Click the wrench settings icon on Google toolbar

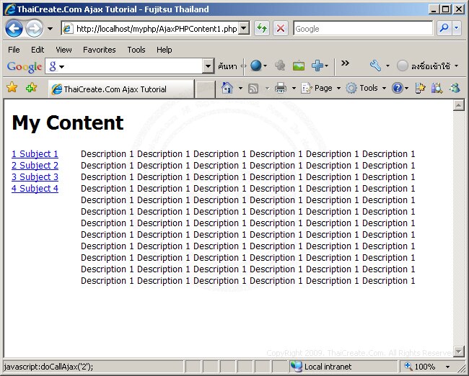375,66
